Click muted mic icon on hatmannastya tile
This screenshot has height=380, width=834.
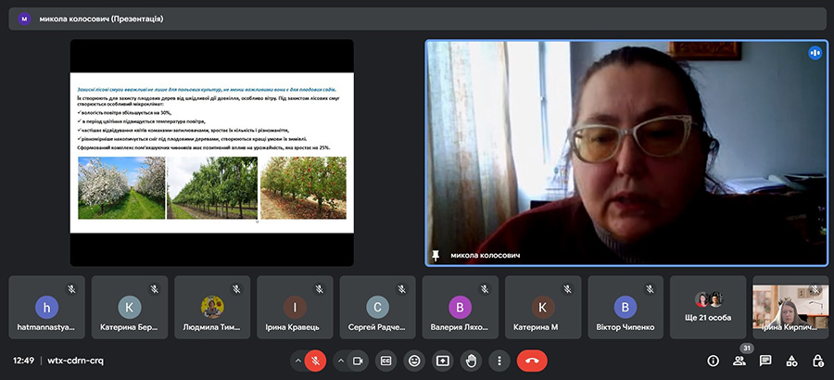pyautogui.click(x=71, y=289)
